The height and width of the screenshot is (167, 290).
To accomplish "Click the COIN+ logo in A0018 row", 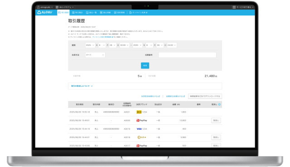I will pyautogui.click(x=142, y=138).
